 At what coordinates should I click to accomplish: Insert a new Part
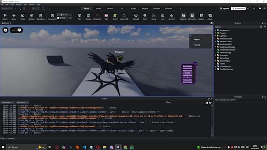coord(80,17)
